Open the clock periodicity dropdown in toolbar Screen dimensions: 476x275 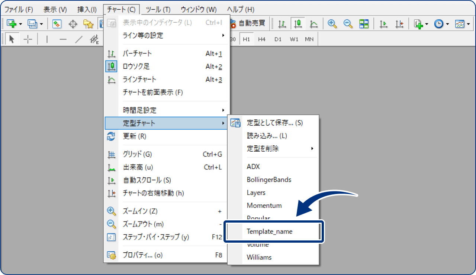coord(447,24)
